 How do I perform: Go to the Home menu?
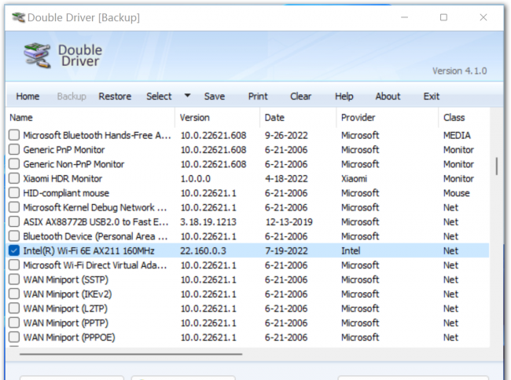[x=28, y=97]
